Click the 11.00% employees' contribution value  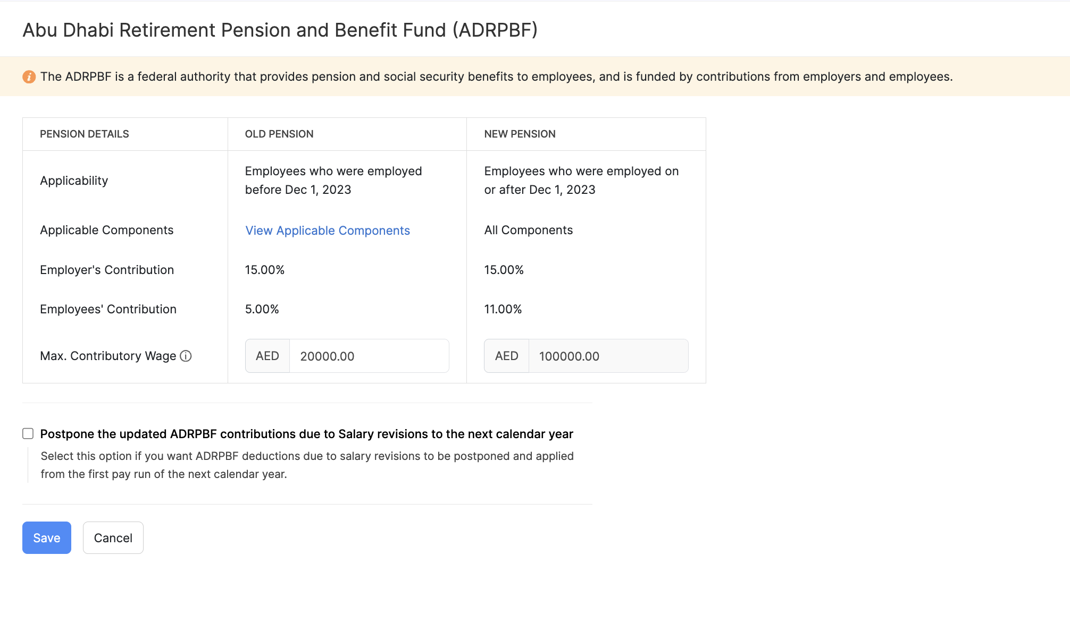click(503, 309)
